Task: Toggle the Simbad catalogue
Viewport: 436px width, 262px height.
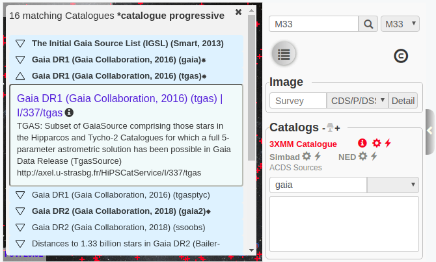Action: pyautogui.click(x=284, y=157)
